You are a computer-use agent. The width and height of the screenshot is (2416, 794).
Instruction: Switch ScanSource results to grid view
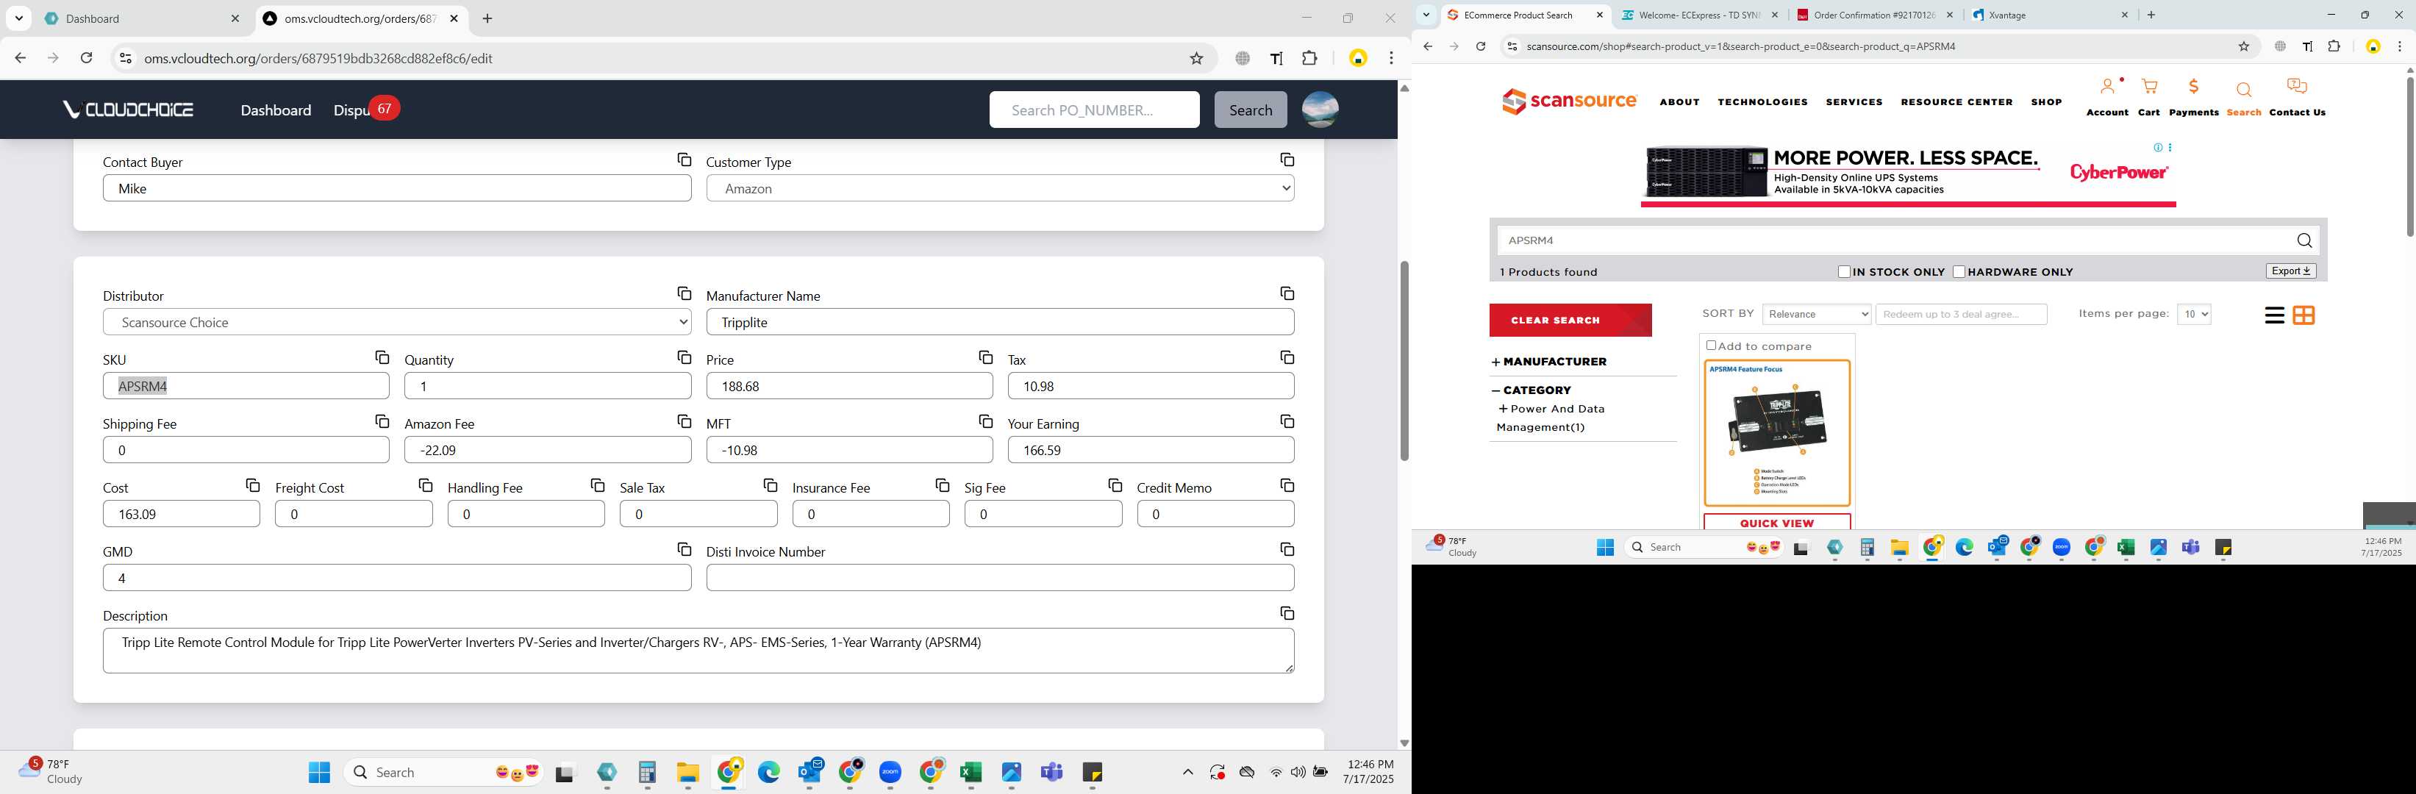2304,316
